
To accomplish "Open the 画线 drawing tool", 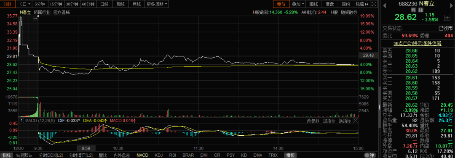I will (314, 4).
